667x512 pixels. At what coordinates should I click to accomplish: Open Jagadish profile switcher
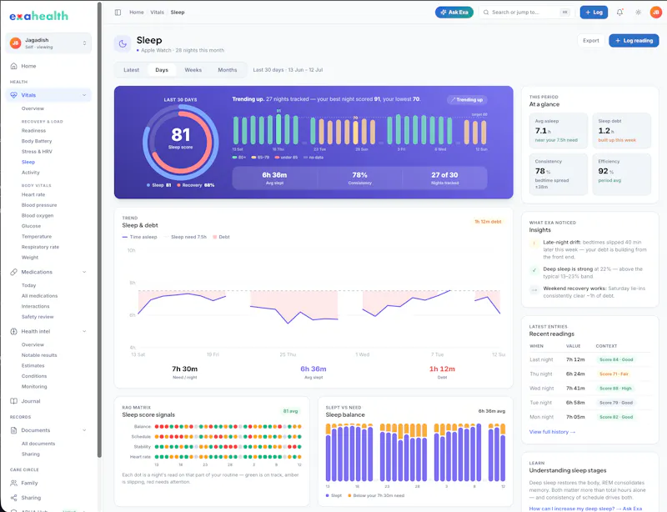[x=48, y=43]
